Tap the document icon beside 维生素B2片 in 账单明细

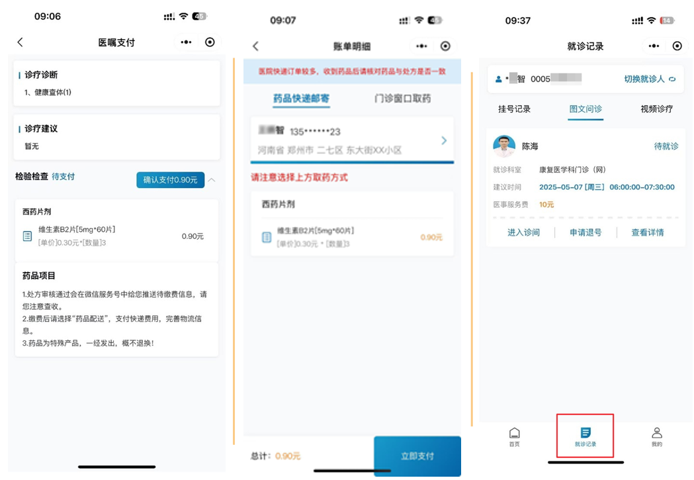tap(267, 237)
